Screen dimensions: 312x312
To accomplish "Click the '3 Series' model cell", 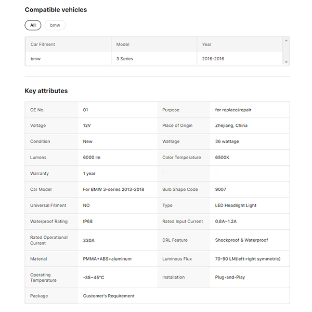I will 125,59.
